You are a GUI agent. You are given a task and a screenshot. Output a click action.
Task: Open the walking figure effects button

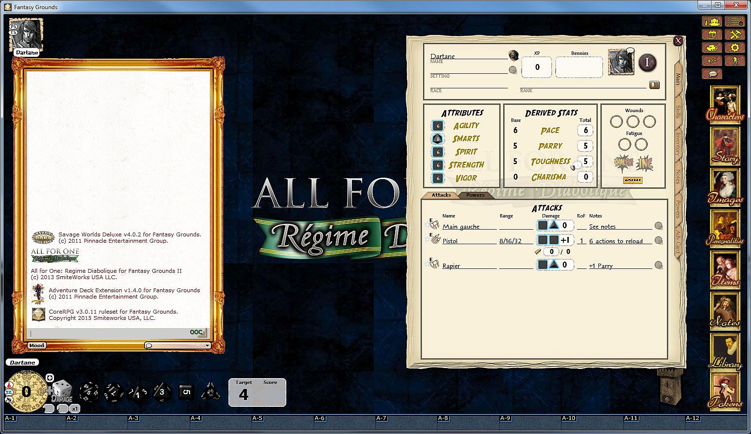734,61
